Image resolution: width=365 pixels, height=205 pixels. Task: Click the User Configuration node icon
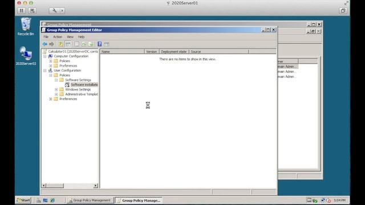pyautogui.click(x=50, y=71)
